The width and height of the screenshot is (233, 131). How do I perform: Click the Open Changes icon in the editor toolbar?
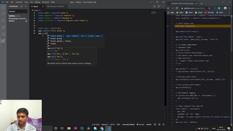[x=154, y=7]
